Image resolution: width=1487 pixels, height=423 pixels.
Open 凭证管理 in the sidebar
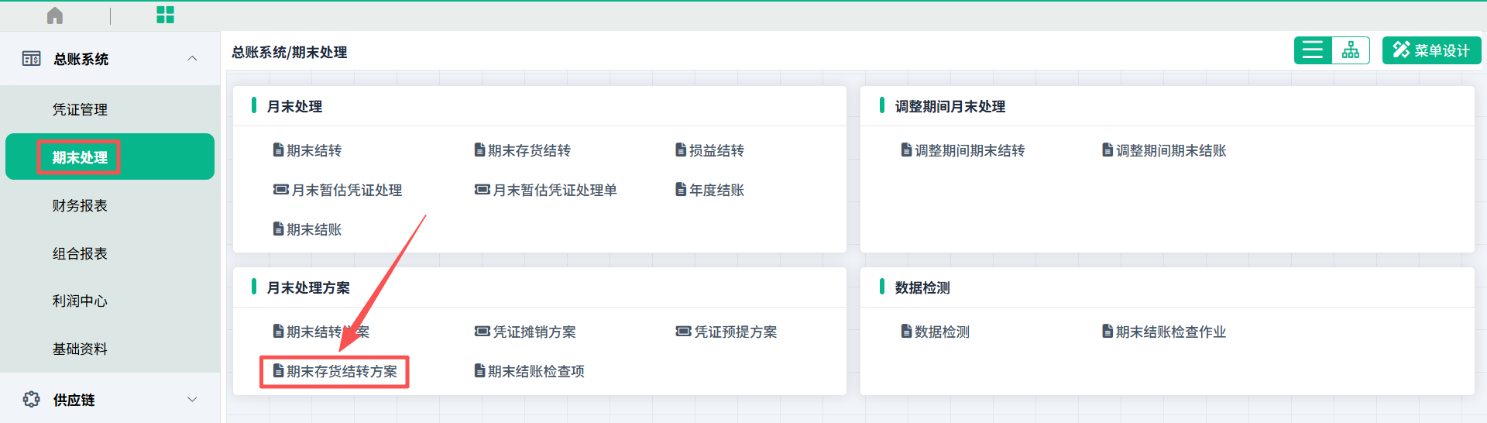(x=80, y=110)
